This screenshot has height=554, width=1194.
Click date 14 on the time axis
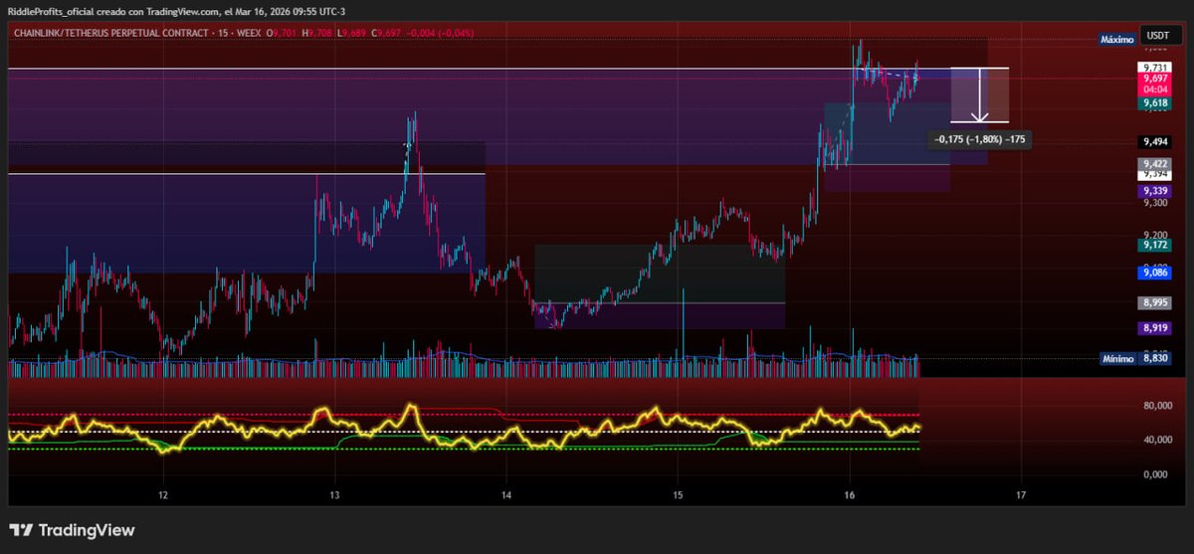click(506, 494)
